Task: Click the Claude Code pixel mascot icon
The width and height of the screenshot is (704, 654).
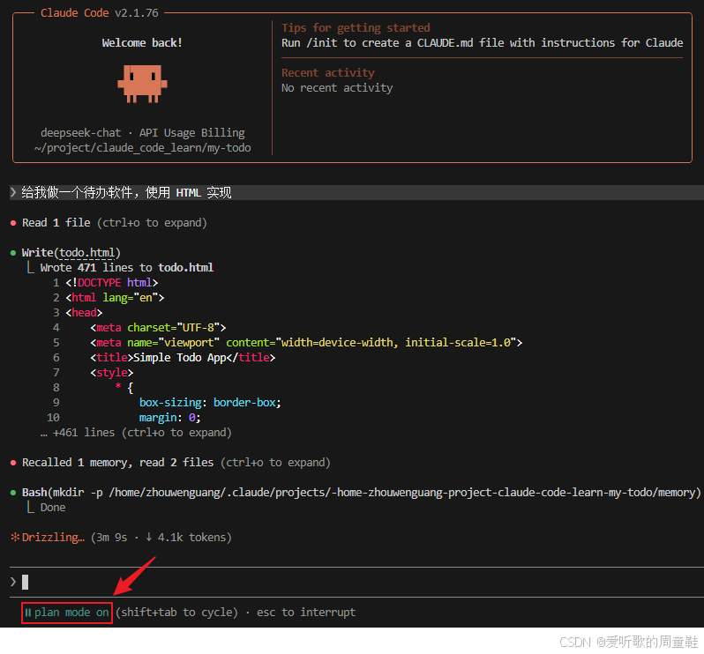Action: [x=142, y=84]
